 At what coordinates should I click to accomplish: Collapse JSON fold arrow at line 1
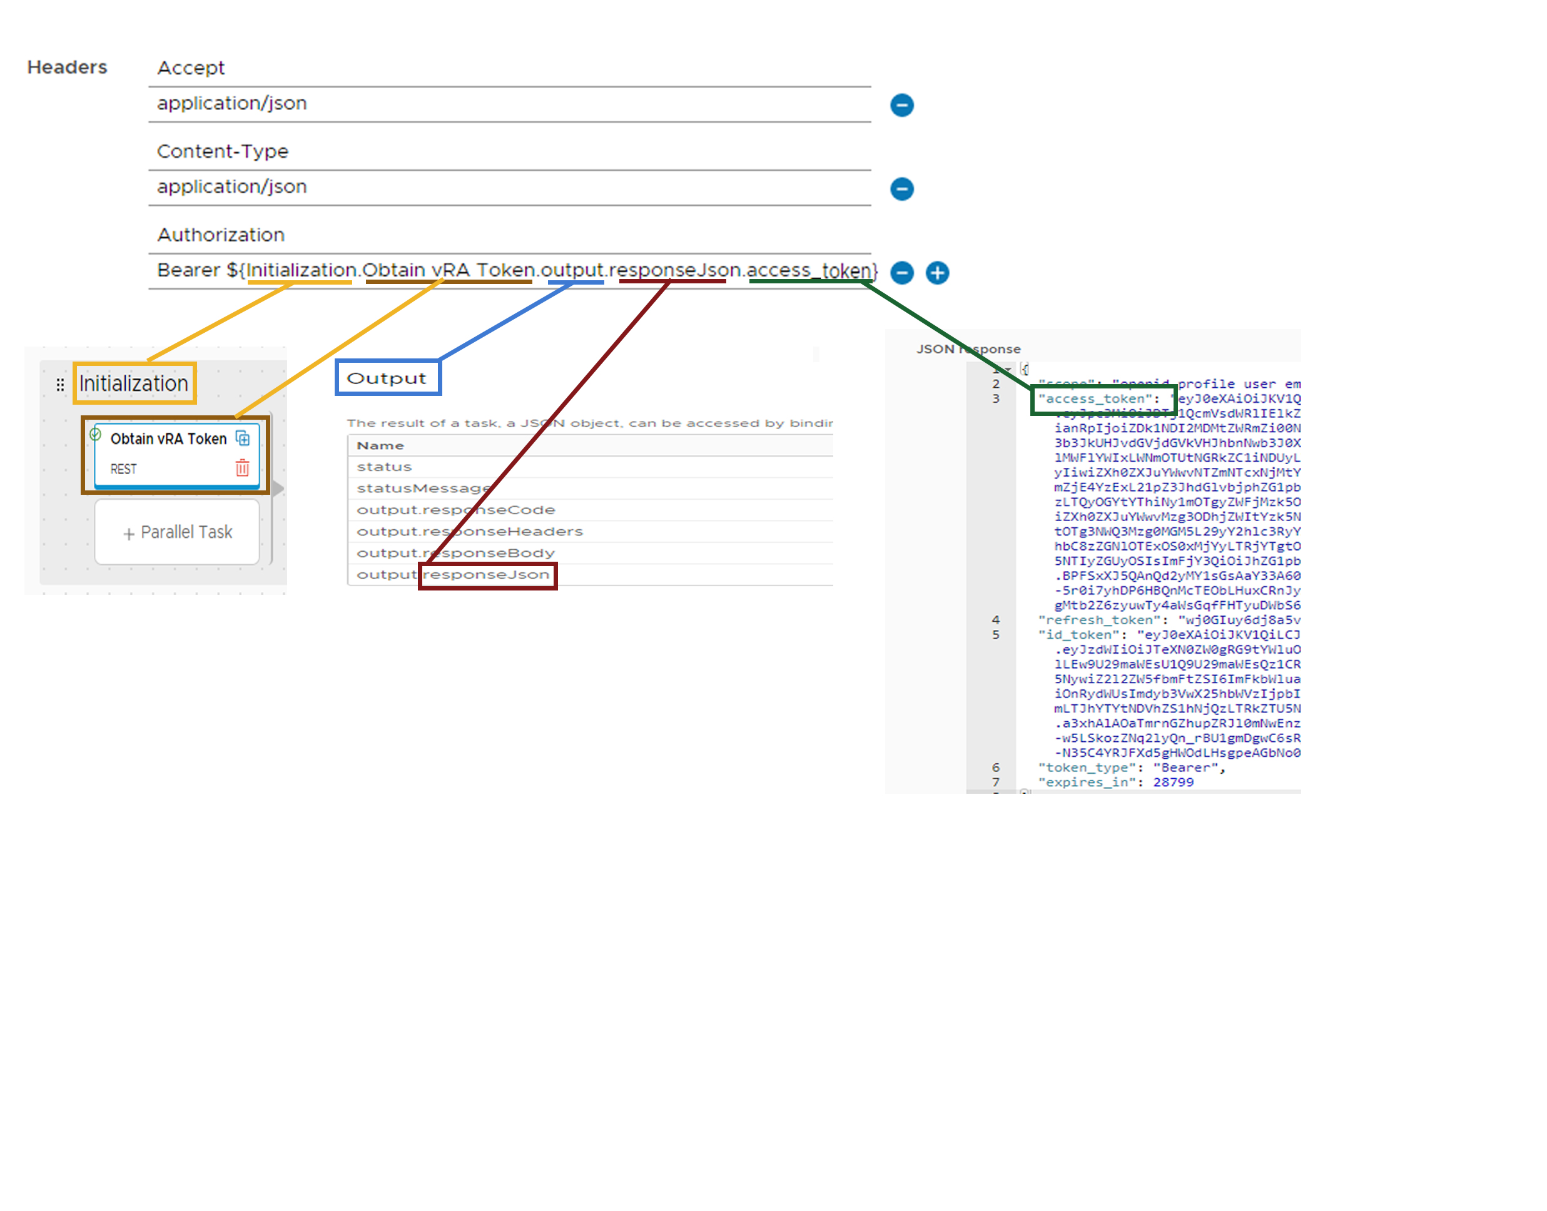point(1008,370)
